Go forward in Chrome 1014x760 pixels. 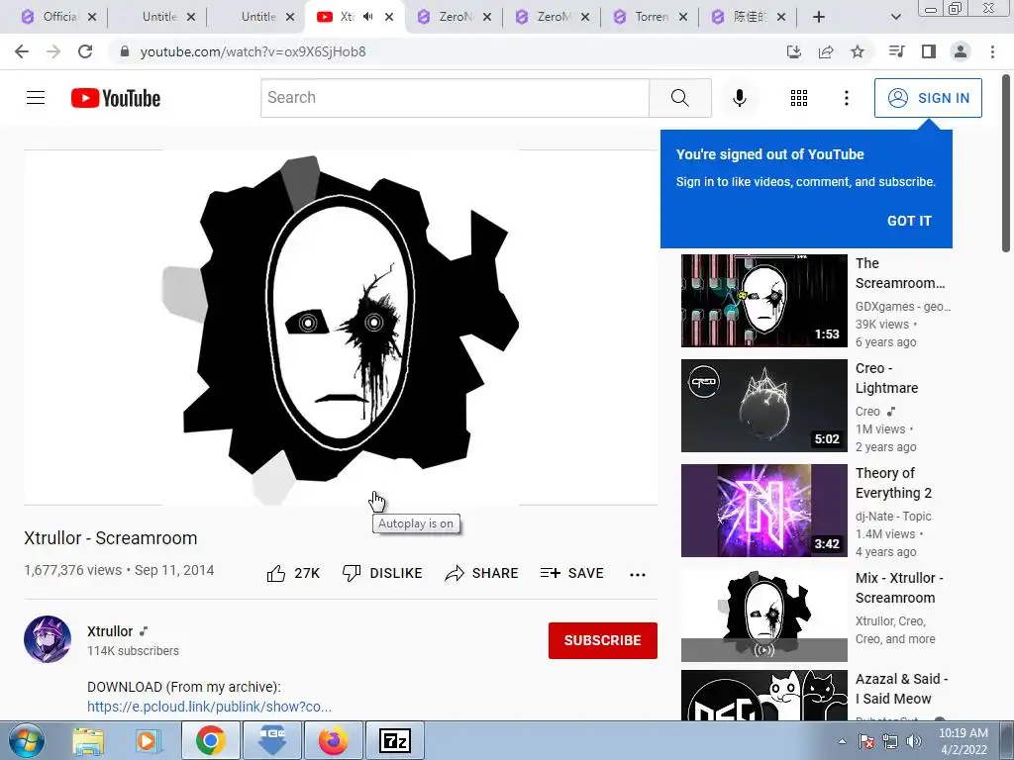(53, 51)
